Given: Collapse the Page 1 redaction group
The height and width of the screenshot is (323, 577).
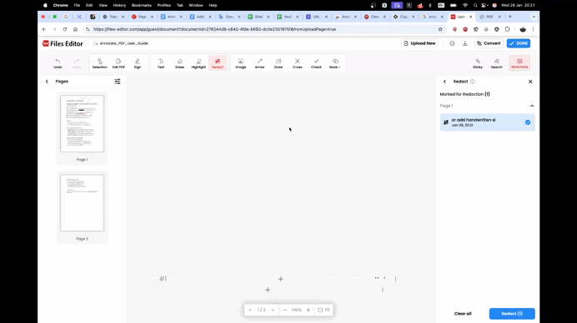Looking at the screenshot, I should (x=532, y=106).
